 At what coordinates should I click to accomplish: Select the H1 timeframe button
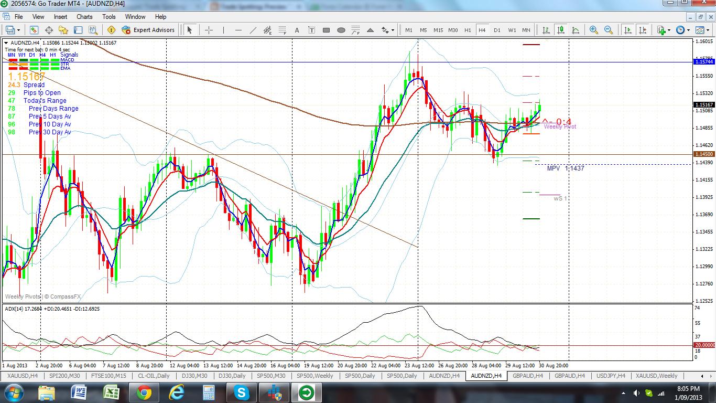467,30
